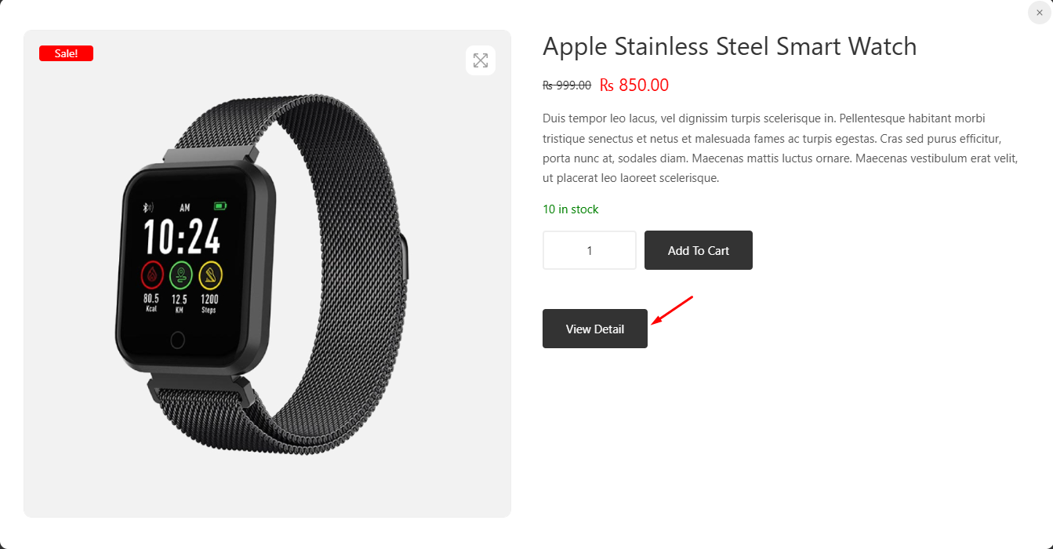Click the Add To Cart button
This screenshot has height=549, width=1053.
click(698, 250)
